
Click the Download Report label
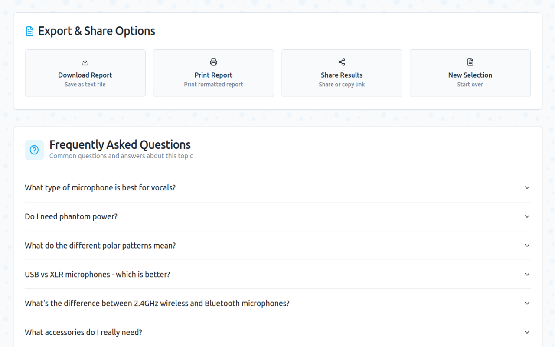85,75
